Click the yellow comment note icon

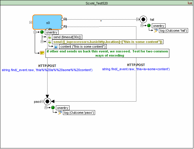pos(42,53)
